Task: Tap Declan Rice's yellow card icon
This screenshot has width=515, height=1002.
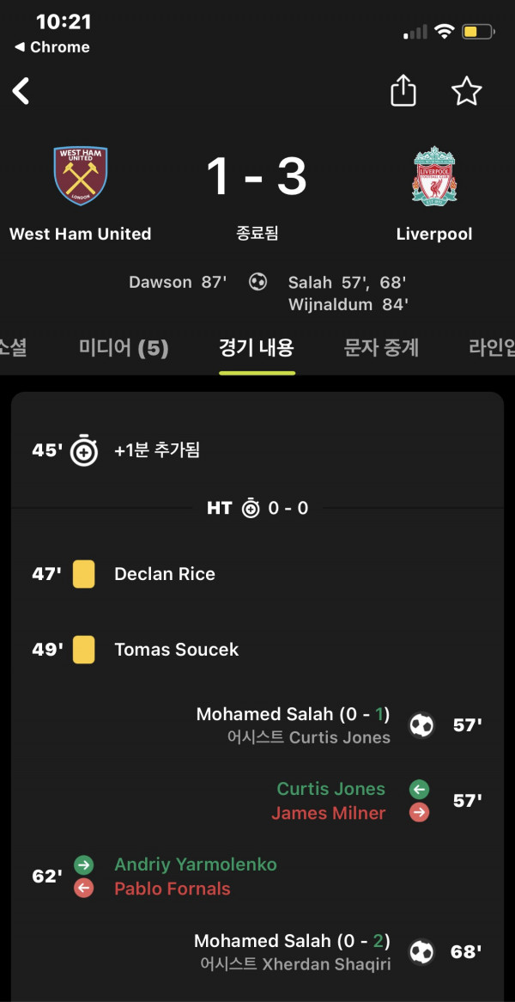Action: (x=83, y=574)
